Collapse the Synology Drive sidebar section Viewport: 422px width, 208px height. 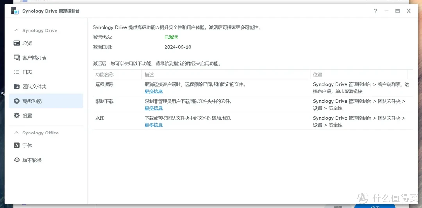pyautogui.click(x=17, y=30)
